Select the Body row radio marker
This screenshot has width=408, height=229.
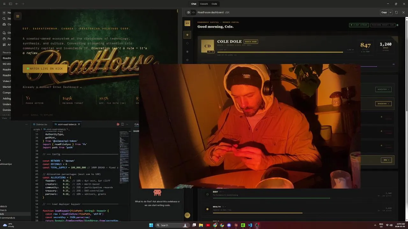207,194
